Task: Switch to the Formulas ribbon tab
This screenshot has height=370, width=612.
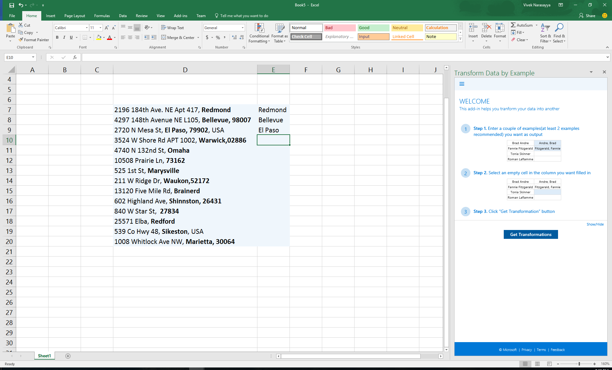Action: coord(102,16)
